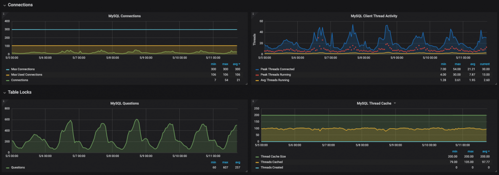Screen dimensions: 499x175
Task: Sort Client Thread Activity legend by avg
Action: tap(473, 64)
